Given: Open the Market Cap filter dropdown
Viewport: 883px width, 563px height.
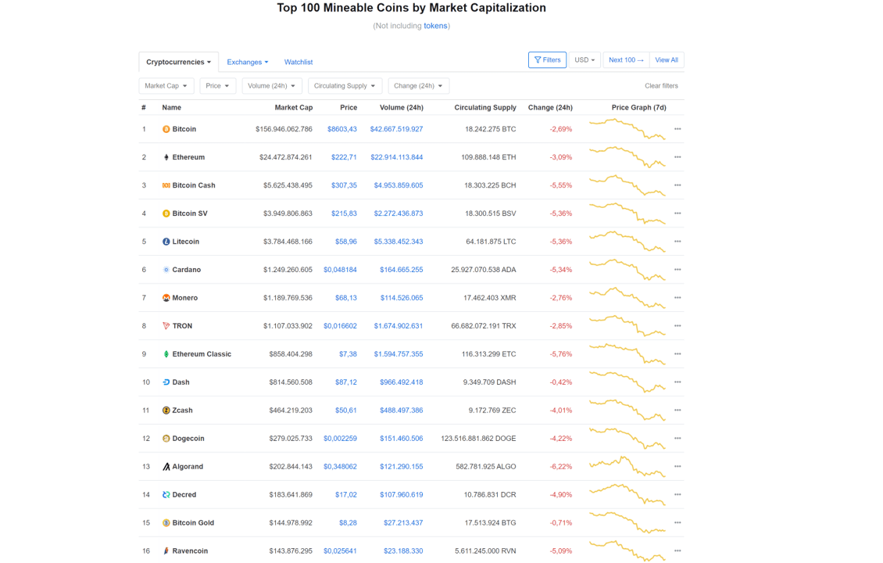Looking at the screenshot, I should (x=166, y=86).
